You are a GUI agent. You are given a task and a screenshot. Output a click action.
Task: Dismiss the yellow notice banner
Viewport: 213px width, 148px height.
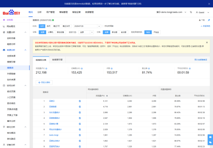pyautogui.click(x=207, y=43)
